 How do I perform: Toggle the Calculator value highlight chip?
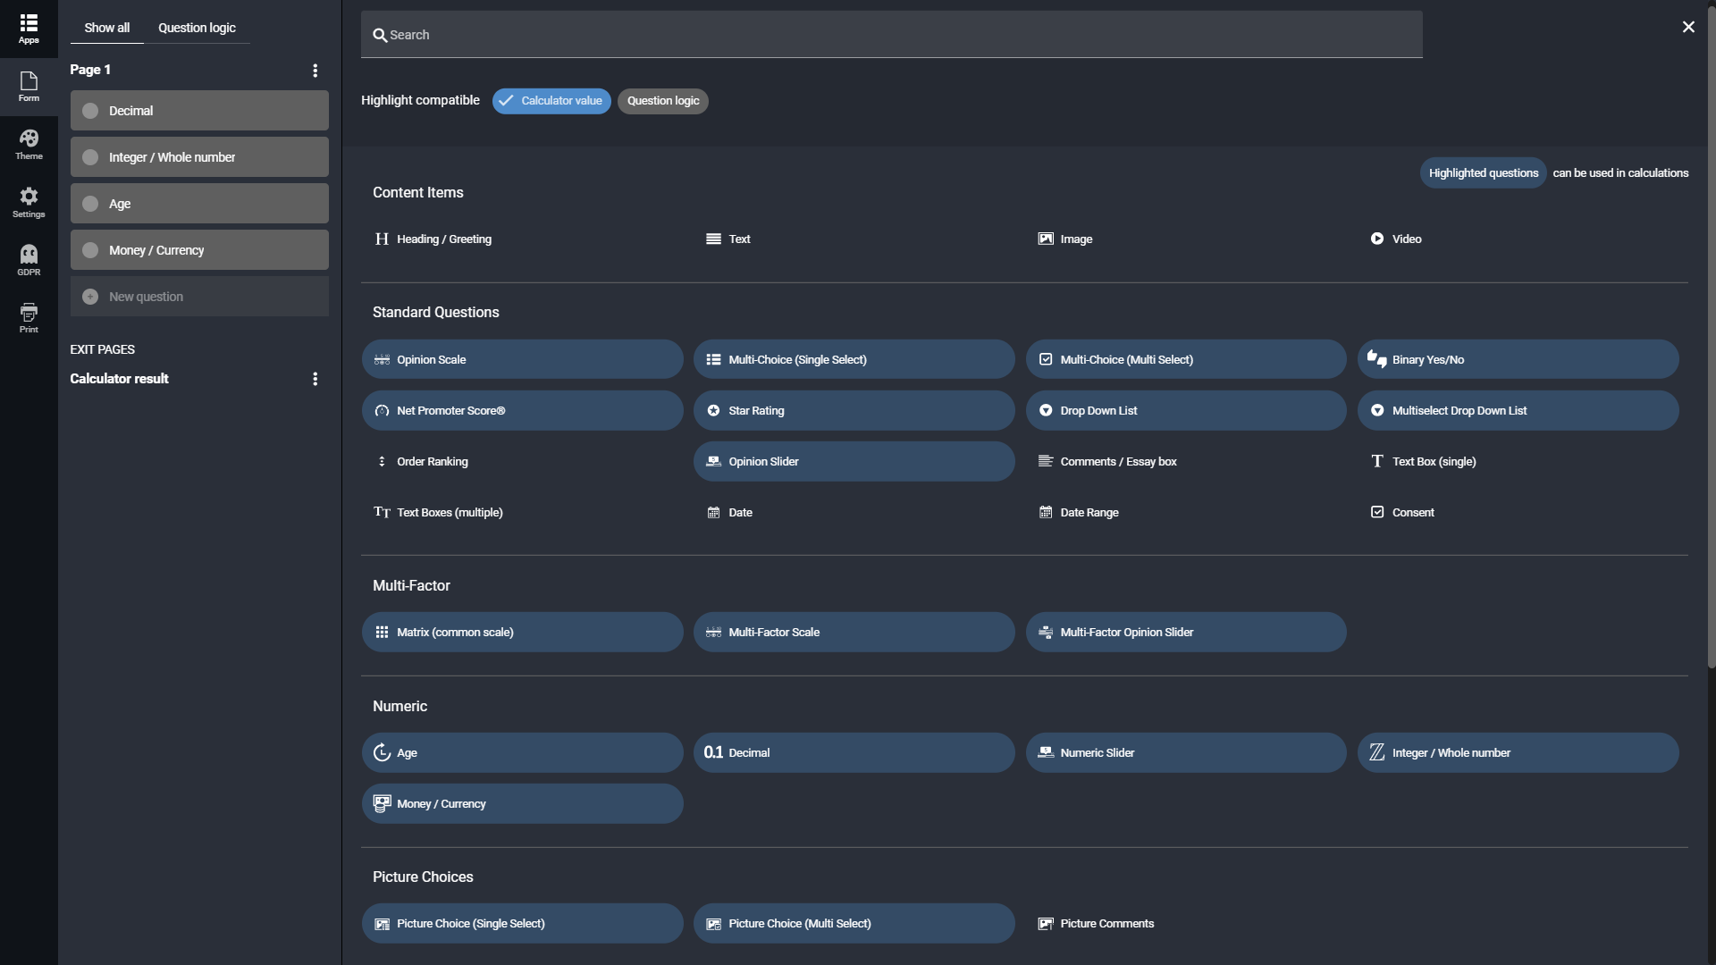coord(551,101)
